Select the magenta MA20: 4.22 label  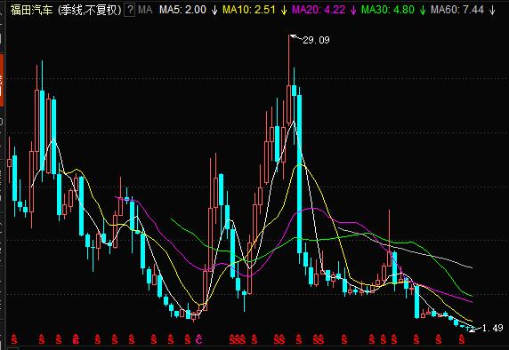click(319, 10)
